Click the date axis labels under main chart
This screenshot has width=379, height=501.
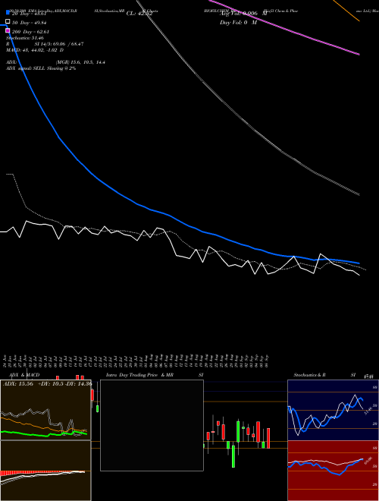(x=136, y=361)
